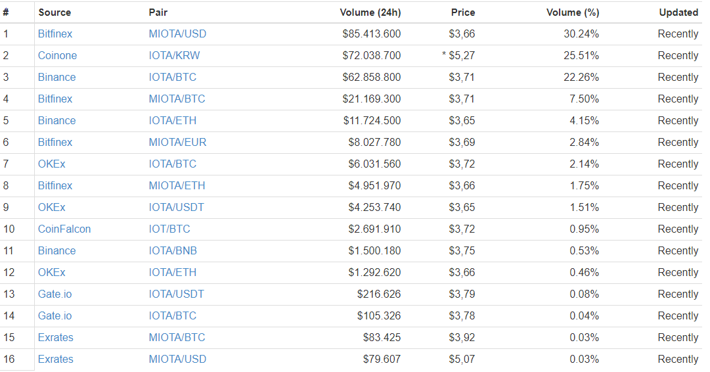Click Binance source link in the IOTA/BNB row
The height and width of the screenshot is (372, 710).
point(56,251)
